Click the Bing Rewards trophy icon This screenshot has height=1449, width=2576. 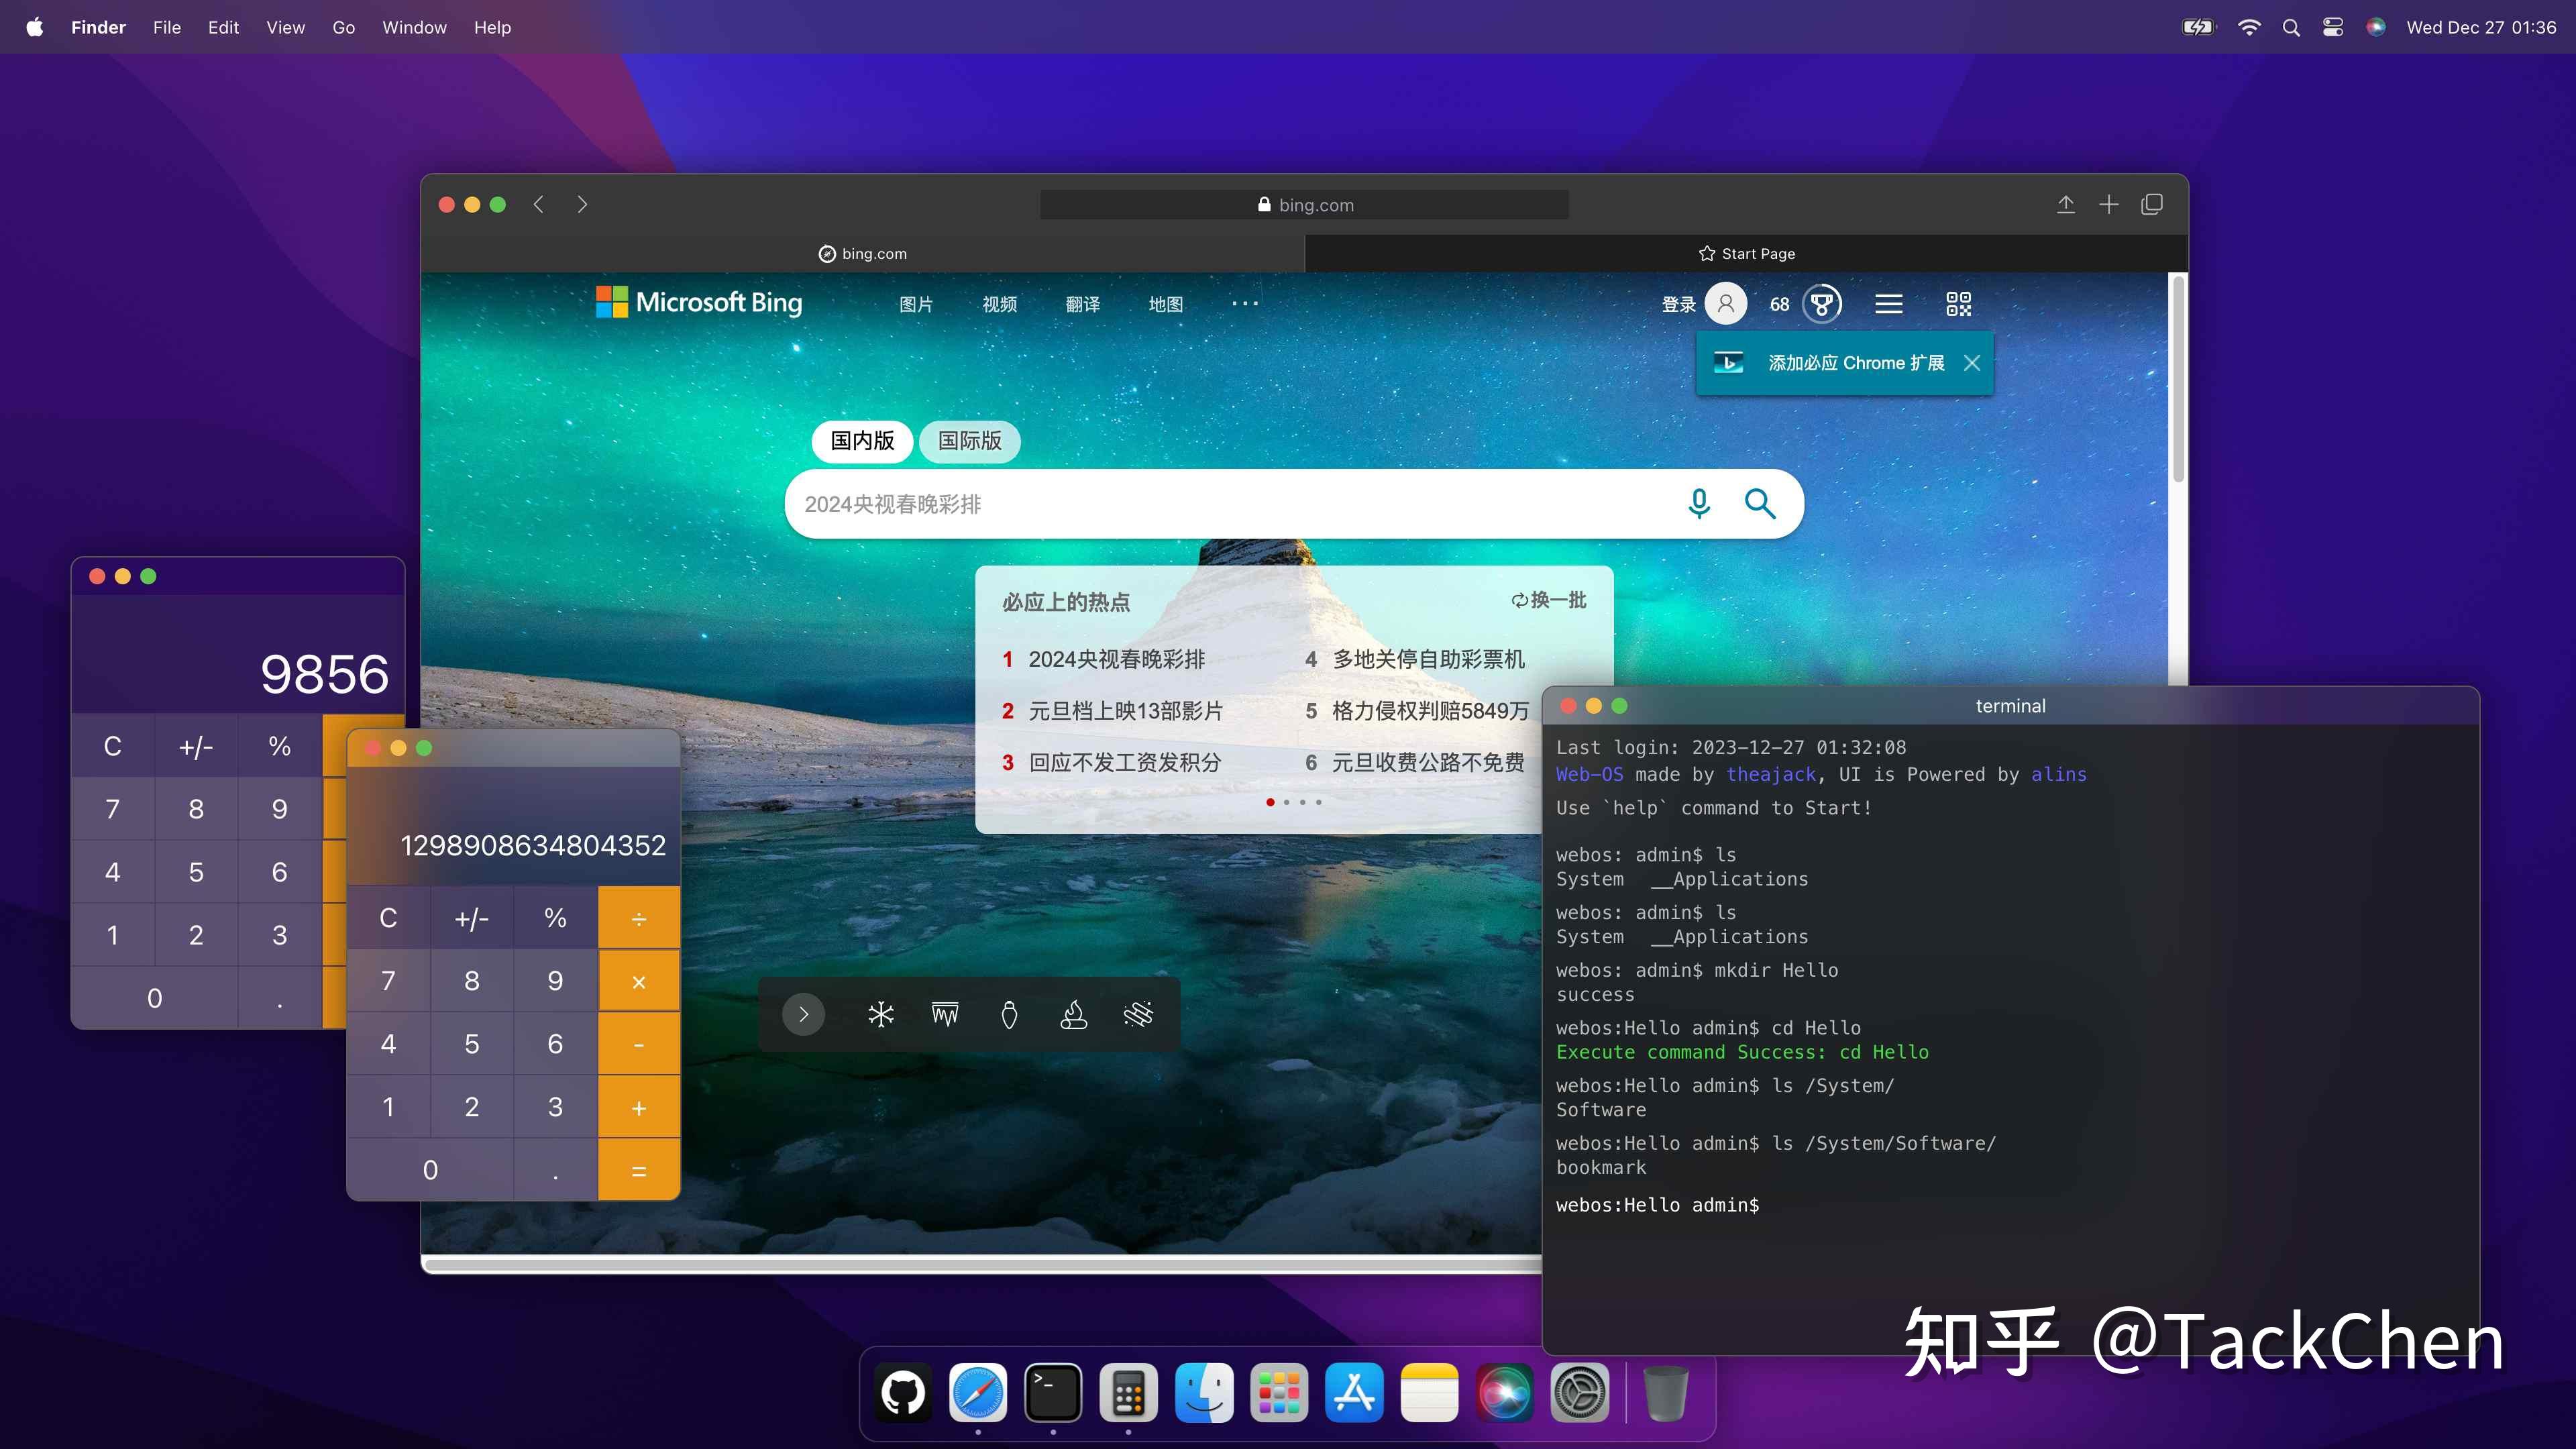(x=1822, y=304)
